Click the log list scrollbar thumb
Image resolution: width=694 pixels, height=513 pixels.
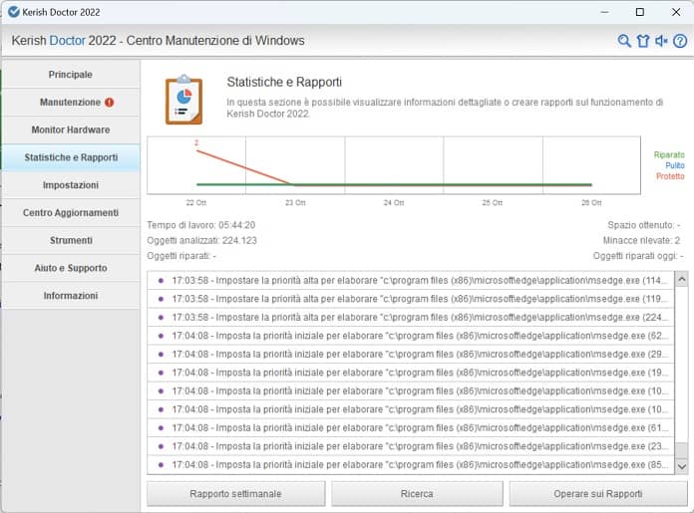coord(682,449)
